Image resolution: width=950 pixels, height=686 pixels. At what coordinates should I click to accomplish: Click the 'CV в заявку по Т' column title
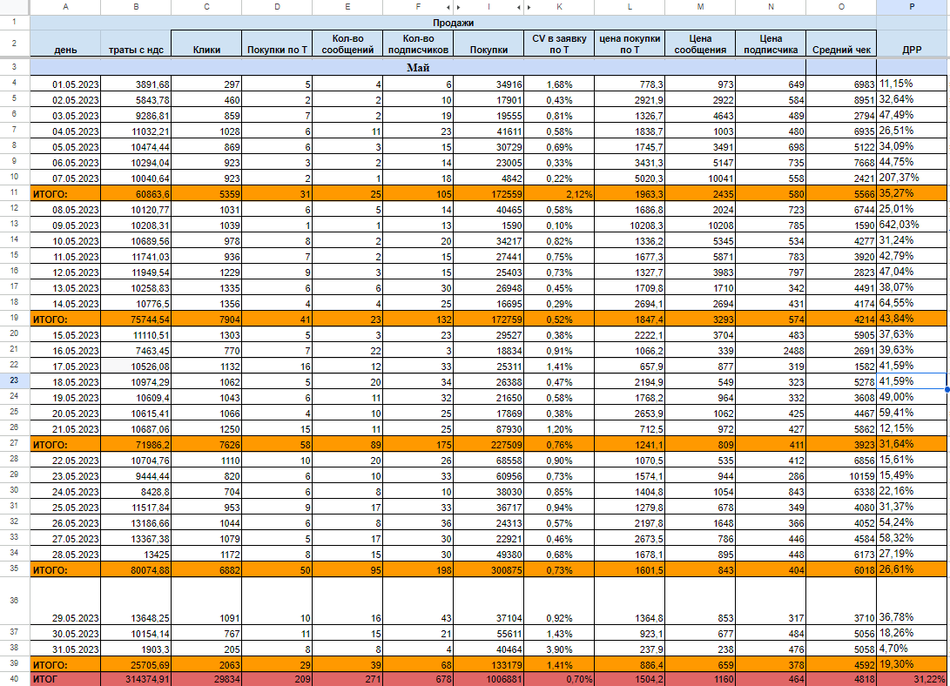(559, 44)
